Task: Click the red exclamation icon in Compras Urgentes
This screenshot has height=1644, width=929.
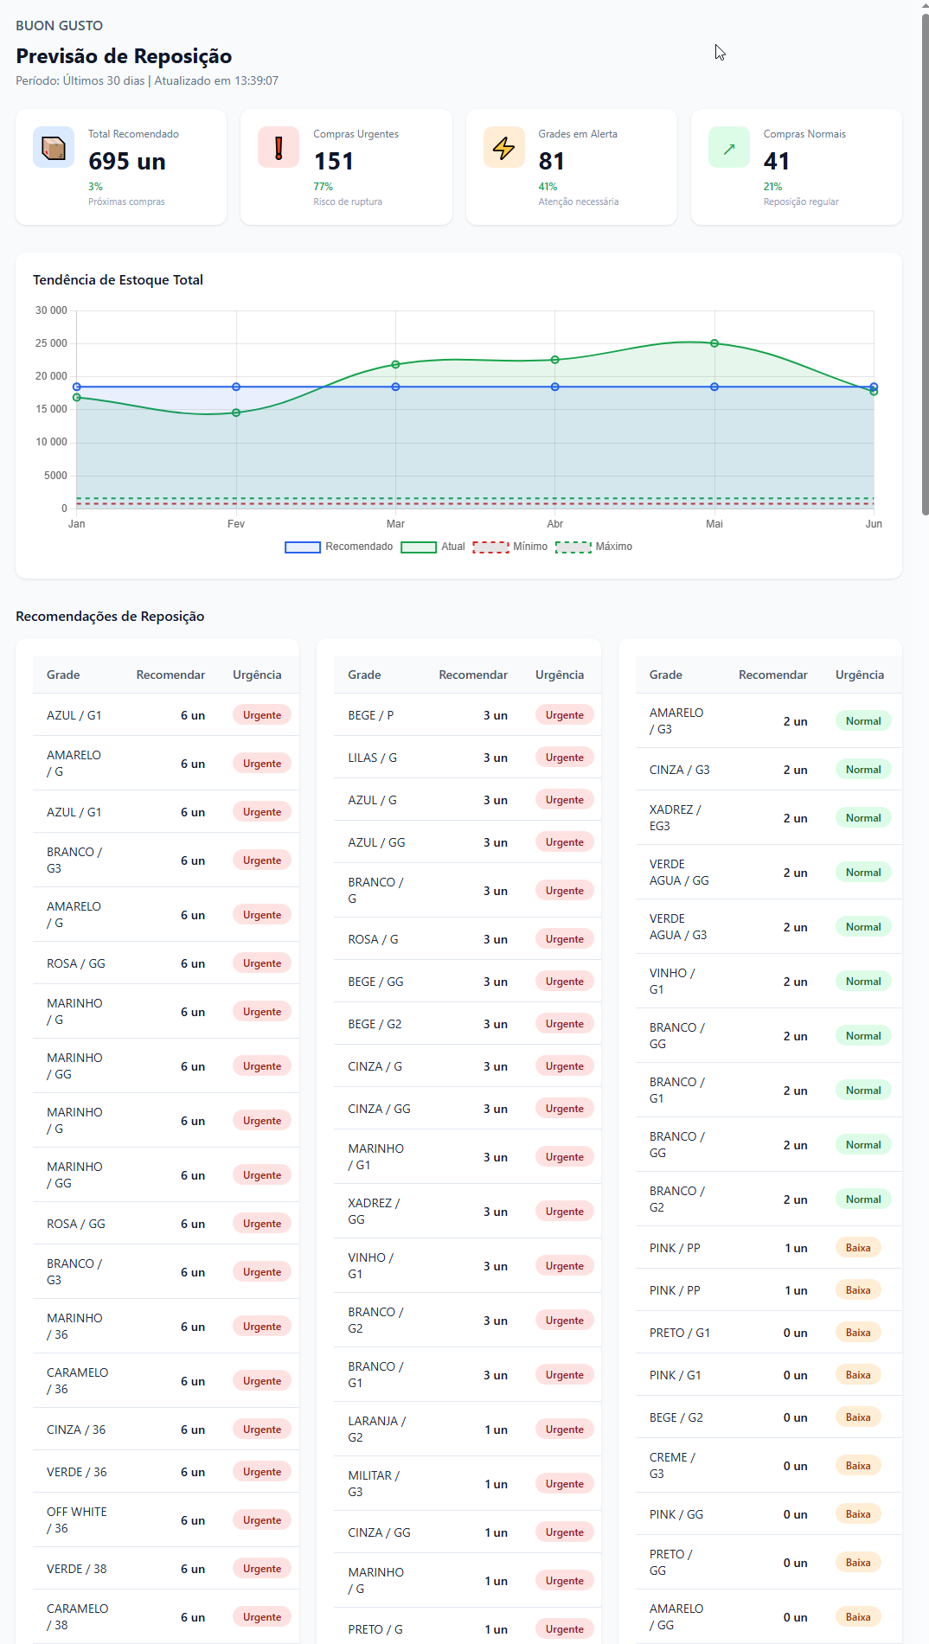Action: pos(279,147)
